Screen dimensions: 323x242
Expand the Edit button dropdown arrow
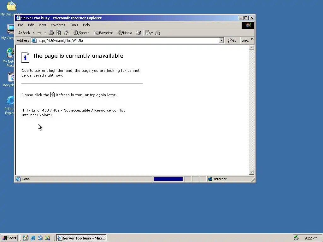(x=152, y=33)
